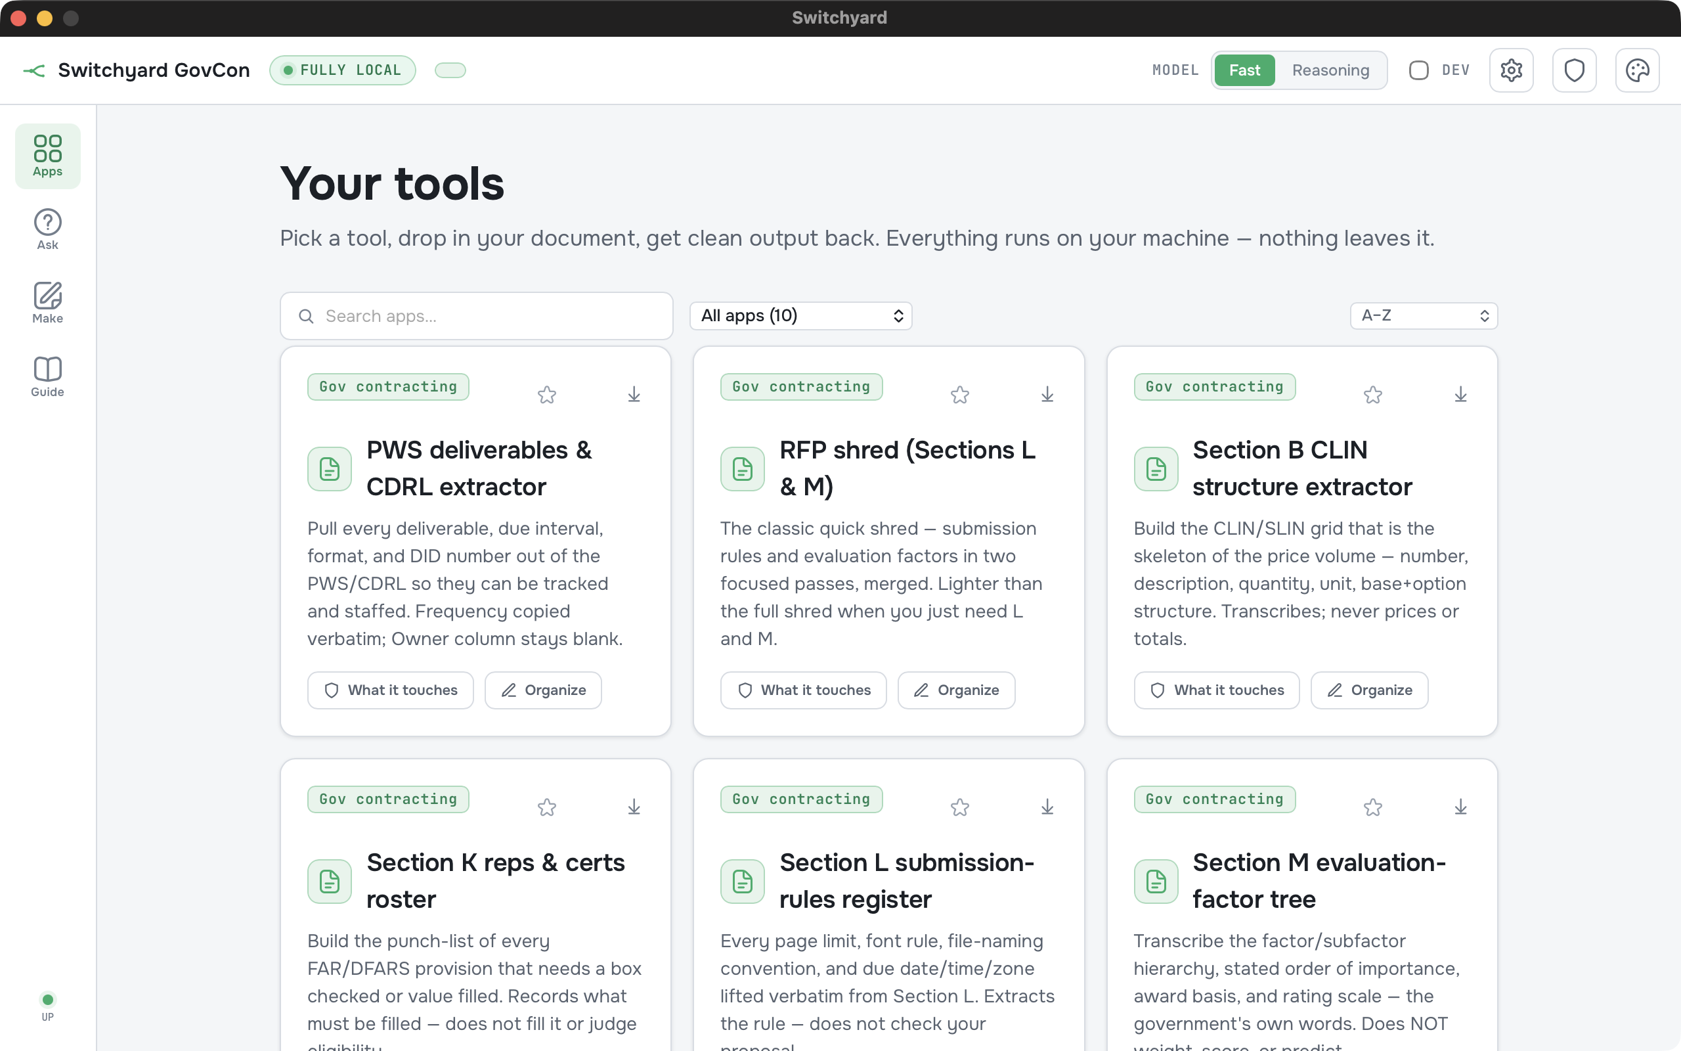Open the PWS deliverables & CDRL extractor title
The image size is (1681, 1051).
[479, 468]
